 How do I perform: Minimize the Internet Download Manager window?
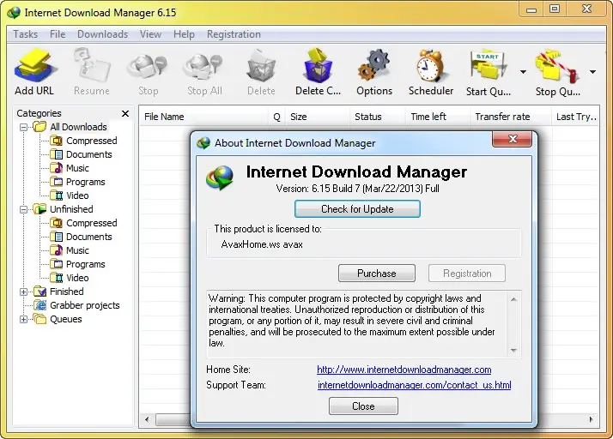tap(531, 9)
